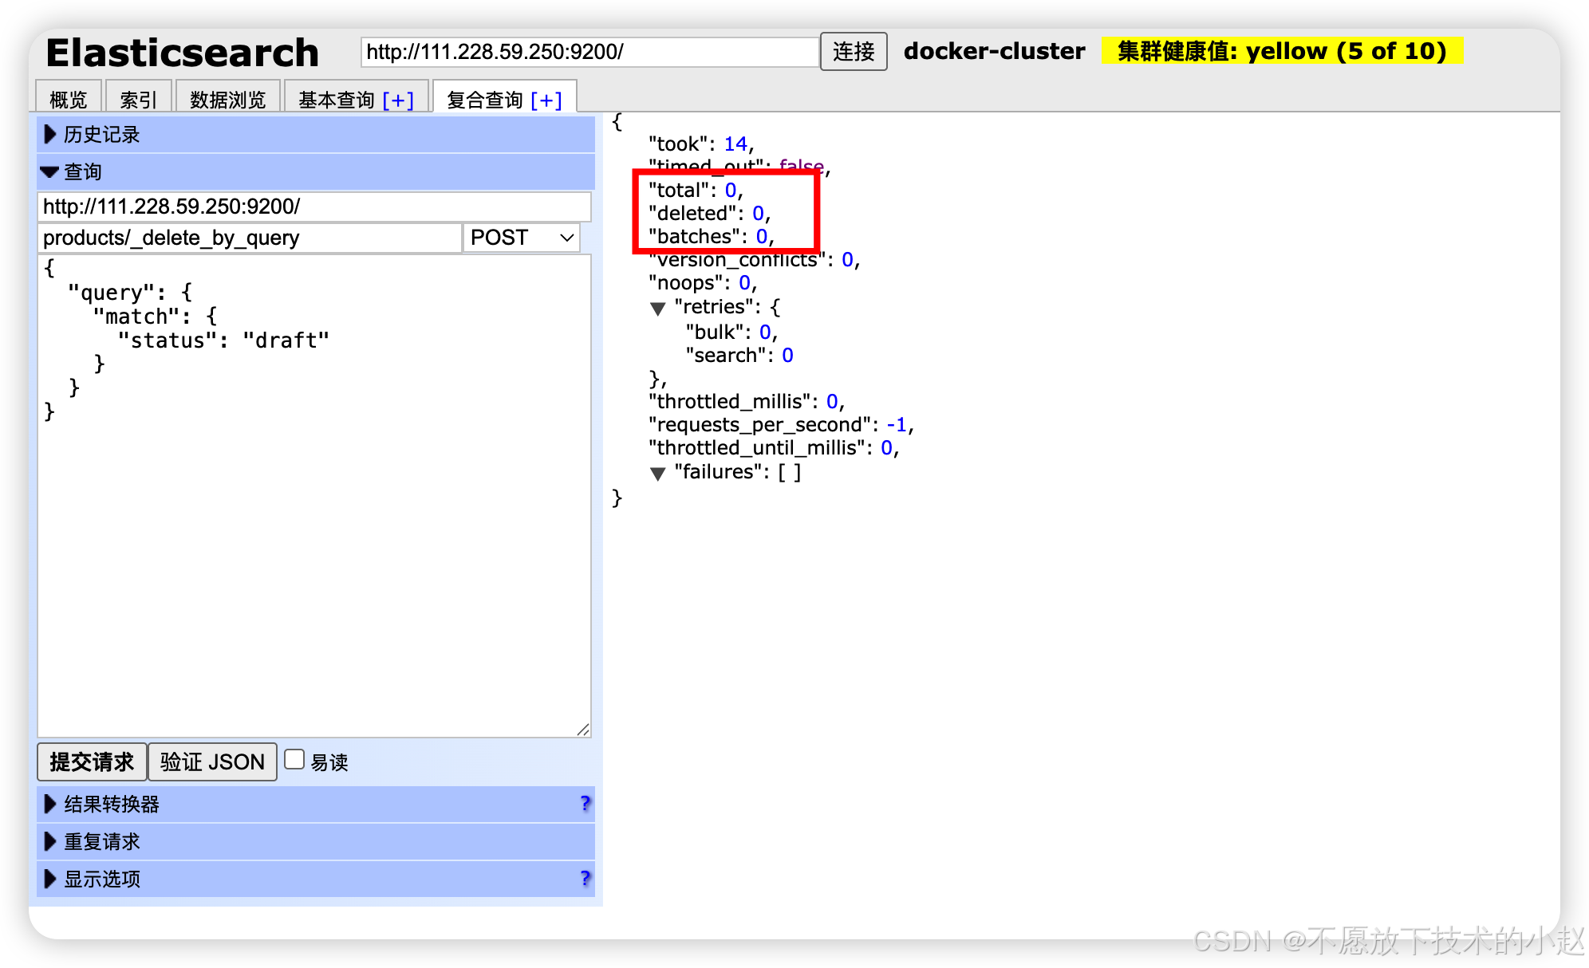
Task: Click [+] on 基本查询 tab
Action: click(x=398, y=100)
